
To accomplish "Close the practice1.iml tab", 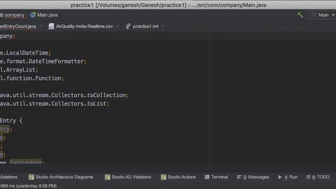I will (x=163, y=26).
